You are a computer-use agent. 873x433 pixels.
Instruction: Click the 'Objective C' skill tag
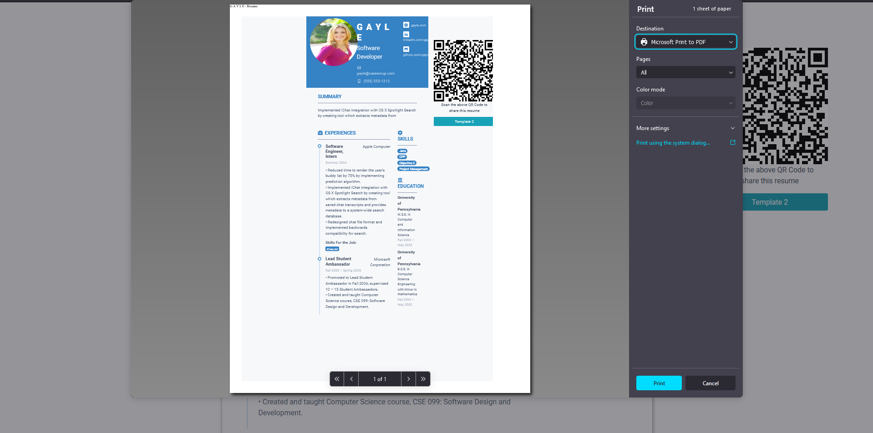click(407, 163)
